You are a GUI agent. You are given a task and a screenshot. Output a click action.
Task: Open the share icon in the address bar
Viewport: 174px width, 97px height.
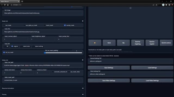(x=153, y=5)
